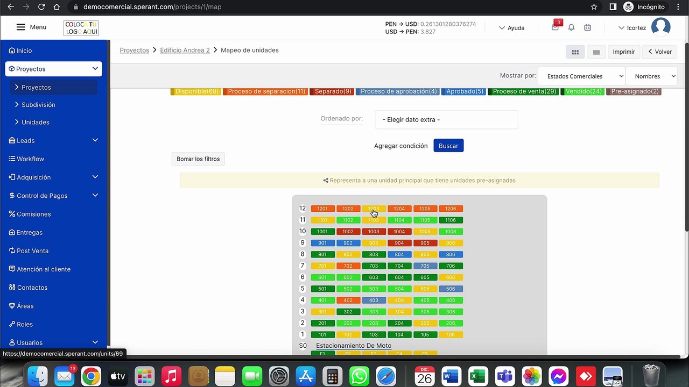Open Finder from the dock
The image size is (689, 387).
(x=38, y=376)
